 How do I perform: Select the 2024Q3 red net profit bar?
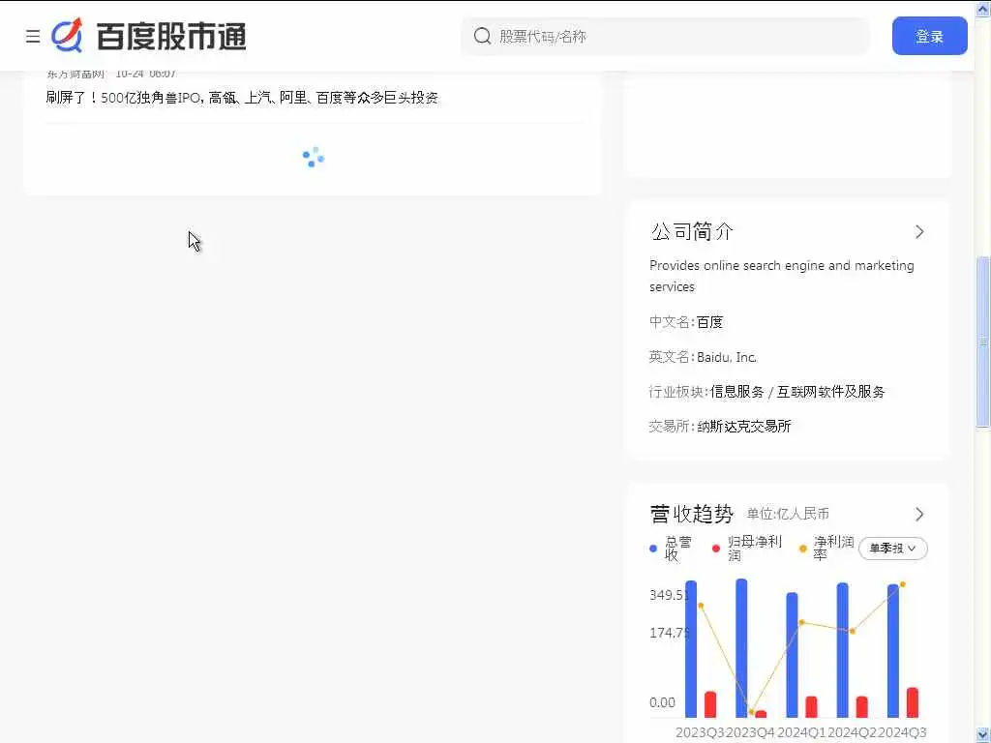912,702
